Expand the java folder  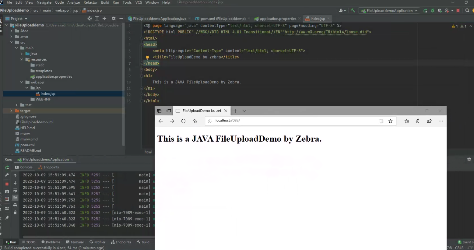click(22, 54)
